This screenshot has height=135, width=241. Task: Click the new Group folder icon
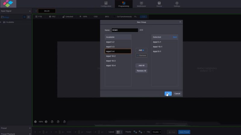point(2,17)
